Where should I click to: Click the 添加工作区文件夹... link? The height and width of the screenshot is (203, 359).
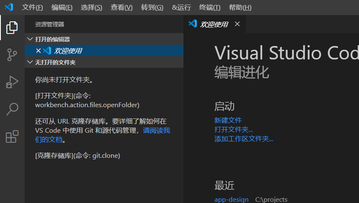tap(244, 139)
